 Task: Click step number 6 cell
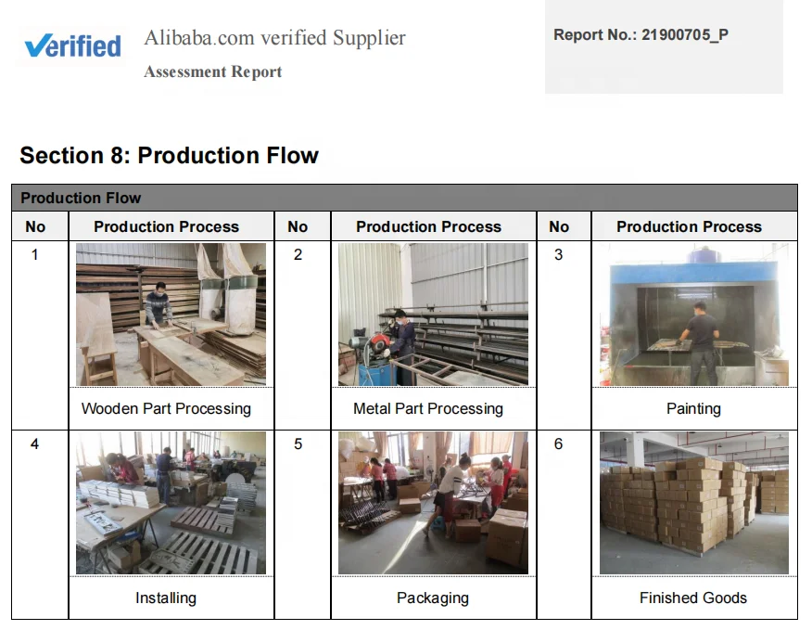click(x=558, y=444)
